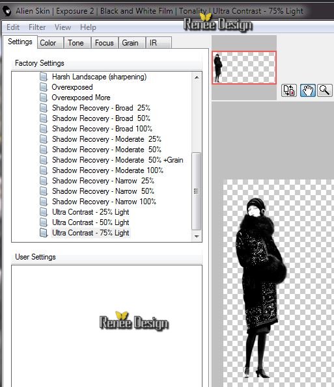
Task: Click the icon beside Ultra Contrast 25% Light
Action: coord(44,212)
